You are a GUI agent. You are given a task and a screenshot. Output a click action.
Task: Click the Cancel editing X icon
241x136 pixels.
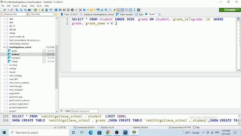click(x=80, y=10)
